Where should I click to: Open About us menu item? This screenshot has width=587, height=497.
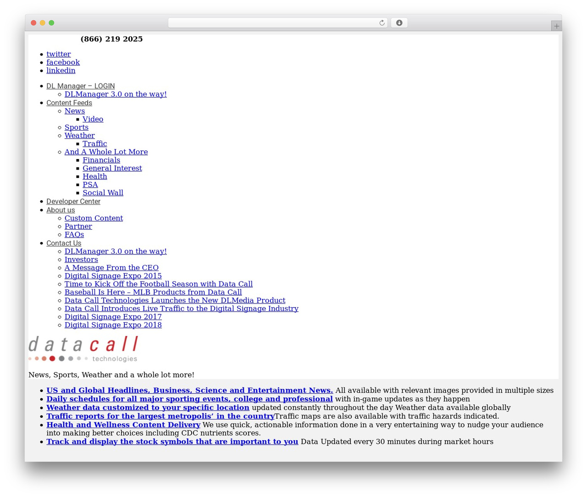61,210
